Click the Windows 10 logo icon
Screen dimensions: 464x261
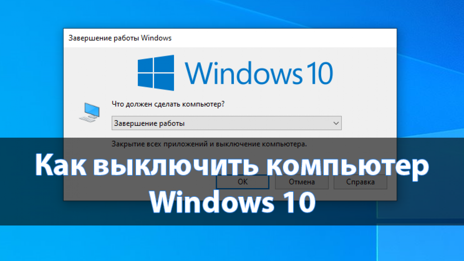point(156,73)
